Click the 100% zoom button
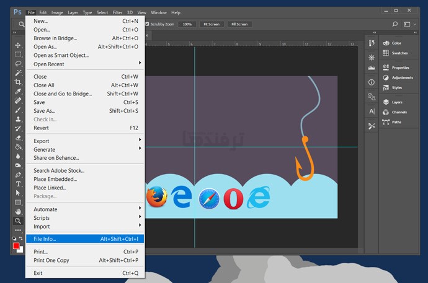The height and width of the screenshot is (283, 428). (187, 24)
